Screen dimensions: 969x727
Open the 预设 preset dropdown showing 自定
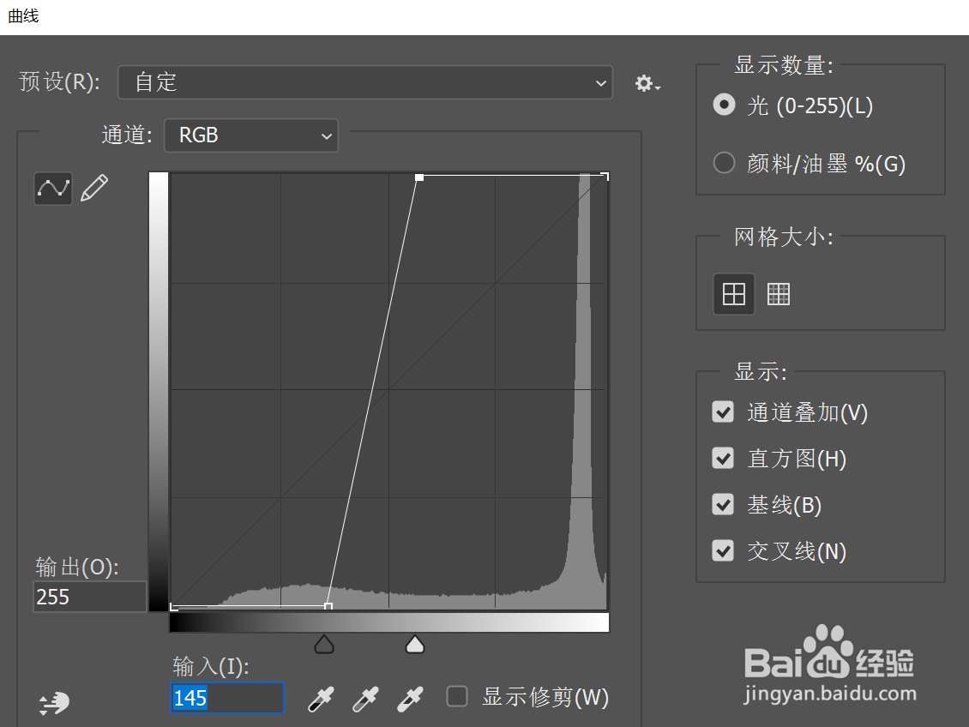tap(365, 82)
